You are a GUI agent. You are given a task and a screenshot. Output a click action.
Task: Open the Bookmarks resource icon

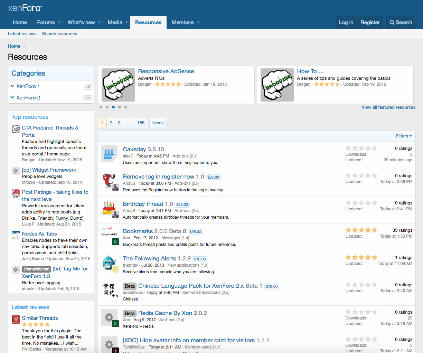pos(109,235)
